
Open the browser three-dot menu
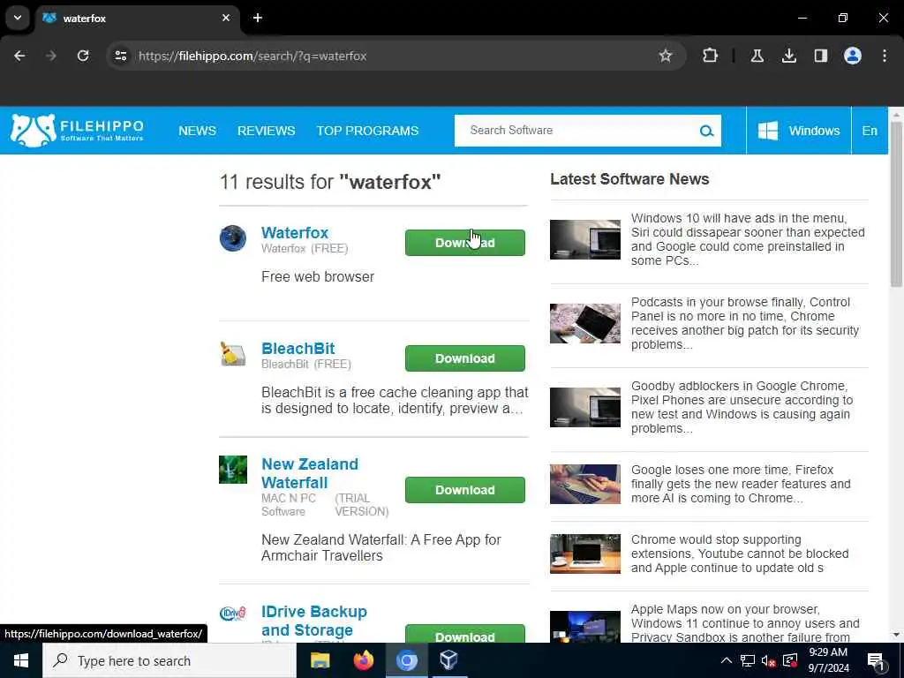[x=884, y=56]
